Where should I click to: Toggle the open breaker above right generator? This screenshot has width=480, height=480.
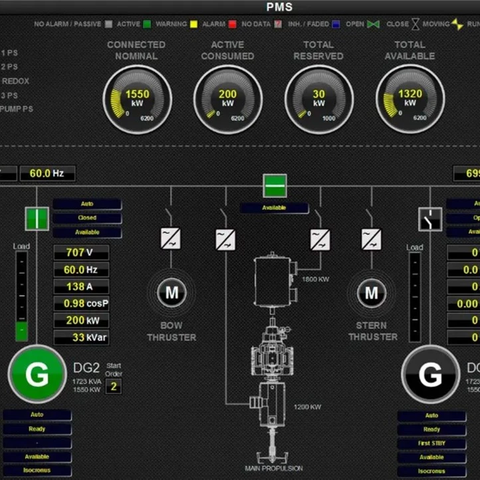click(430, 219)
